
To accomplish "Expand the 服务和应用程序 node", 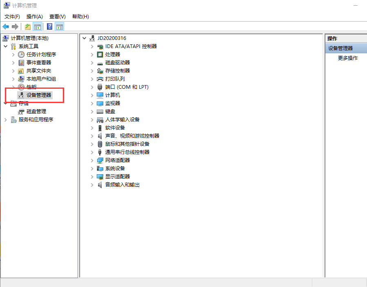I will pyautogui.click(x=5, y=120).
